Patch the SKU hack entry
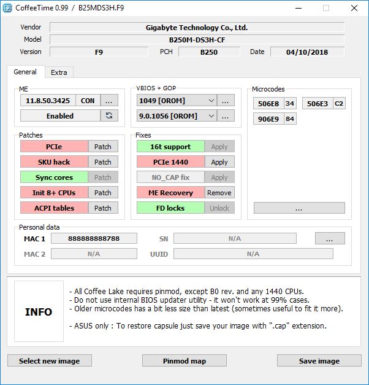This screenshot has width=369, height=385. [103, 162]
